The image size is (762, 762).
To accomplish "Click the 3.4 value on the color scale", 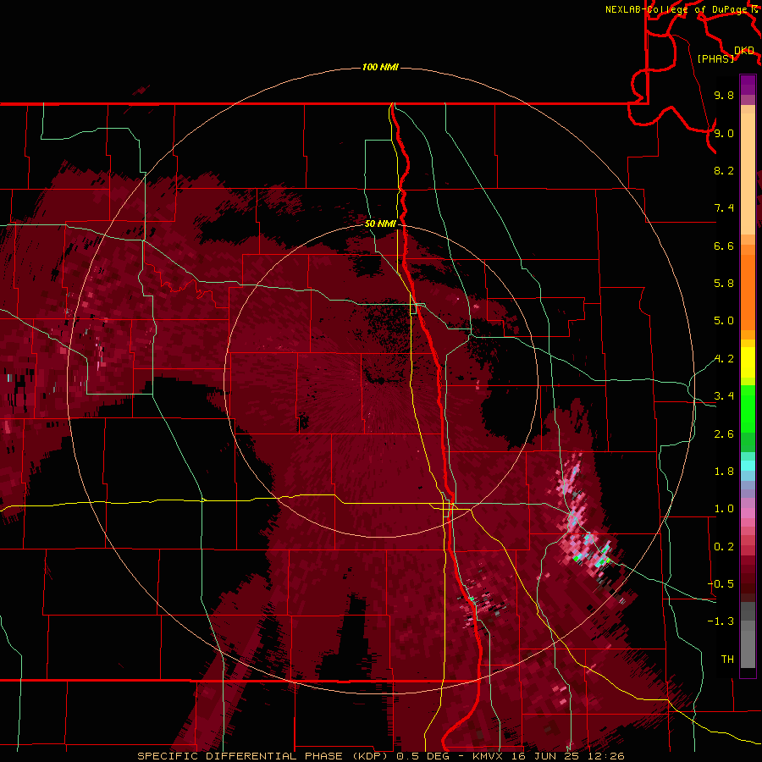I will 724,396.
